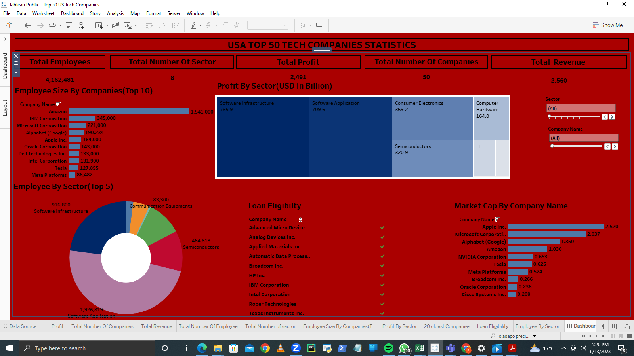
Task: Open the Analysis menu
Action: pos(115,13)
